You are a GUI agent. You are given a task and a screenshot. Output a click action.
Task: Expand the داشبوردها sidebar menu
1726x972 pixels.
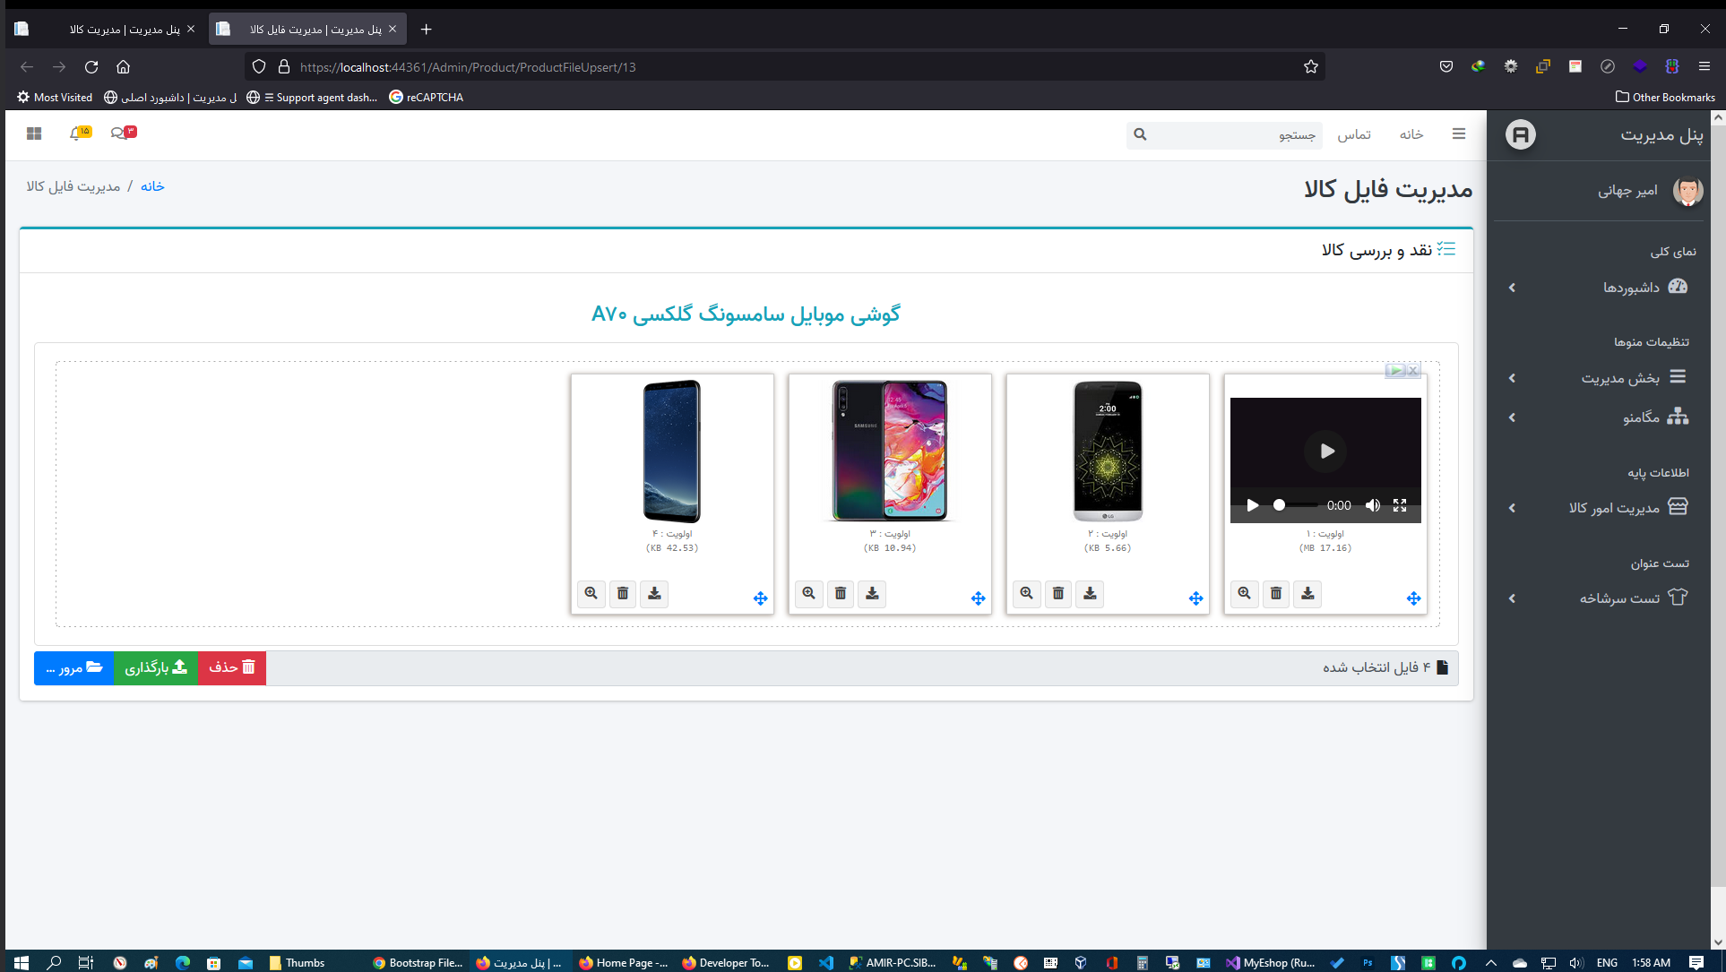pos(1601,288)
